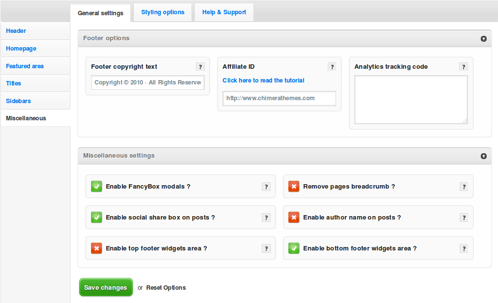The image size is (498, 303).
Task: Open the Help & Support tab
Action: [224, 12]
